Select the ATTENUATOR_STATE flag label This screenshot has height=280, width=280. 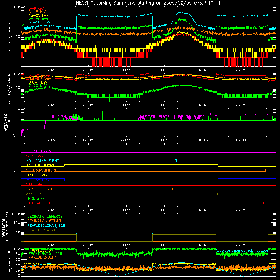(x=42, y=151)
